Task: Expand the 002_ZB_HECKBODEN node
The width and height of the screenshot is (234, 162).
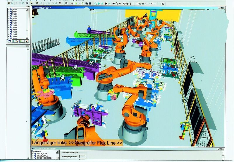Action: (x=33, y=158)
